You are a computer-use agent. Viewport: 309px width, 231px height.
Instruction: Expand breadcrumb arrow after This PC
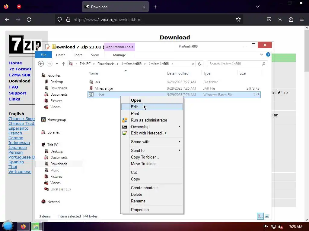pos(94,64)
